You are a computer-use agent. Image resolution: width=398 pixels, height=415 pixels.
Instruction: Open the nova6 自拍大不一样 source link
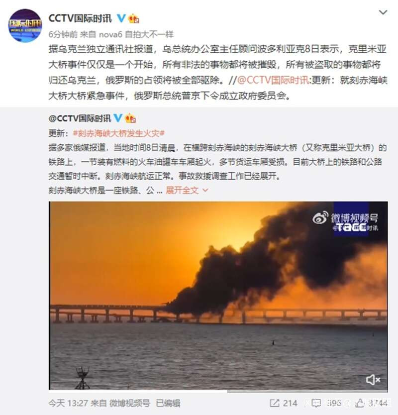click(x=136, y=34)
